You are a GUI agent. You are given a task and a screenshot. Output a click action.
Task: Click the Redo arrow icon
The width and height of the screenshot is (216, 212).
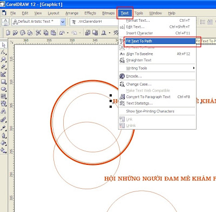pyautogui.click(x=74, y=33)
